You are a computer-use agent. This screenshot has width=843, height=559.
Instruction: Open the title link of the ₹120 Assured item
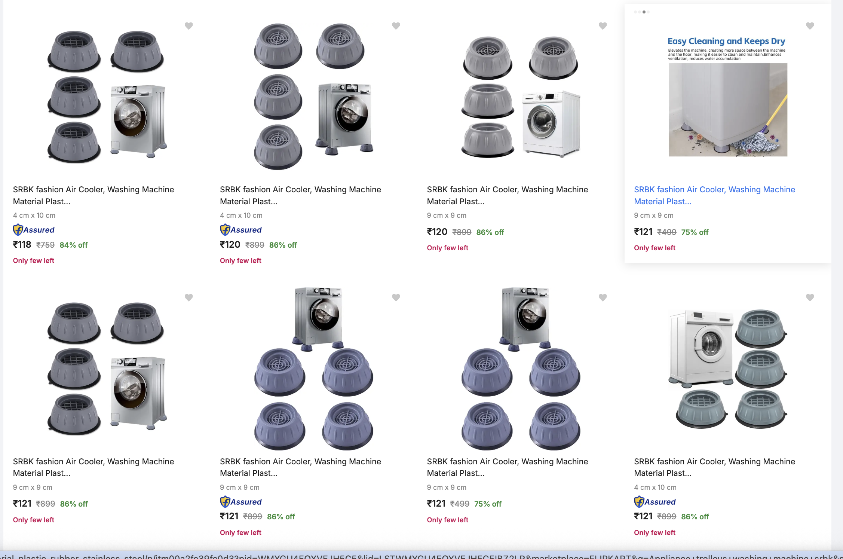(x=300, y=195)
